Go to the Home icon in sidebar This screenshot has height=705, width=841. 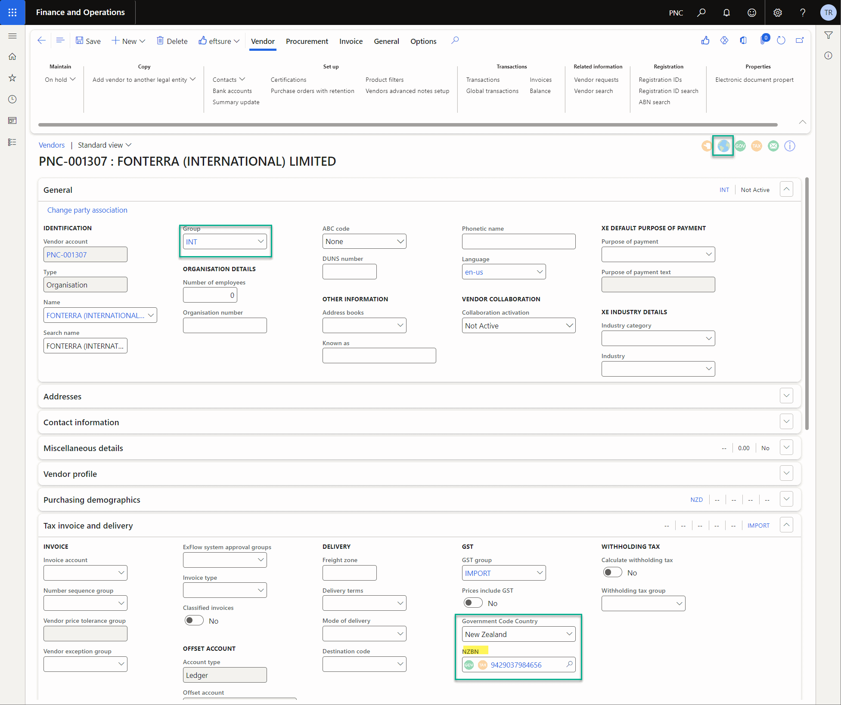pyautogui.click(x=12, y=57)
